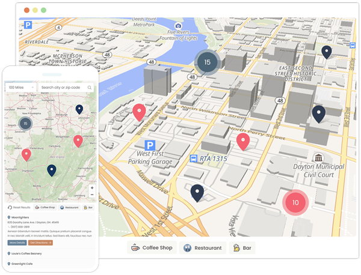The image size is (361, 275).
Task: Click the Get Directions button
Action: 41,243
